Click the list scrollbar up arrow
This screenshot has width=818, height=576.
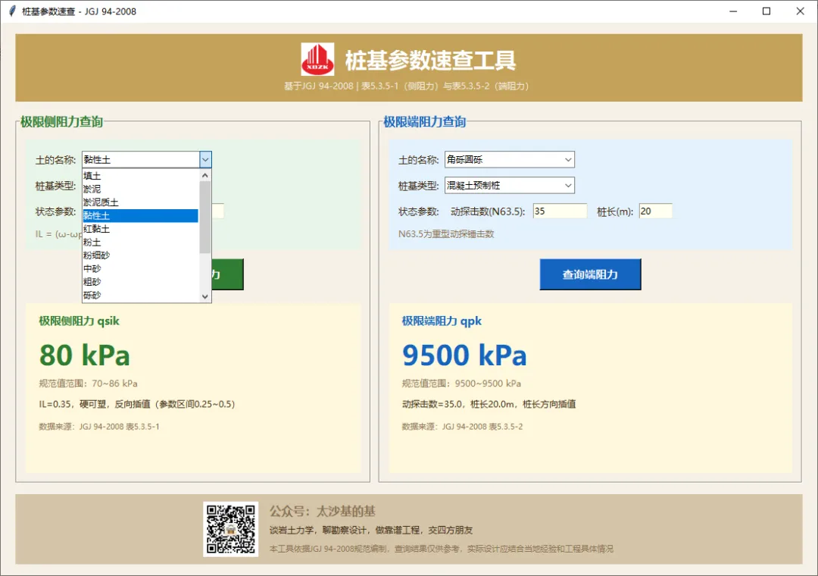[x=205, y=176]
